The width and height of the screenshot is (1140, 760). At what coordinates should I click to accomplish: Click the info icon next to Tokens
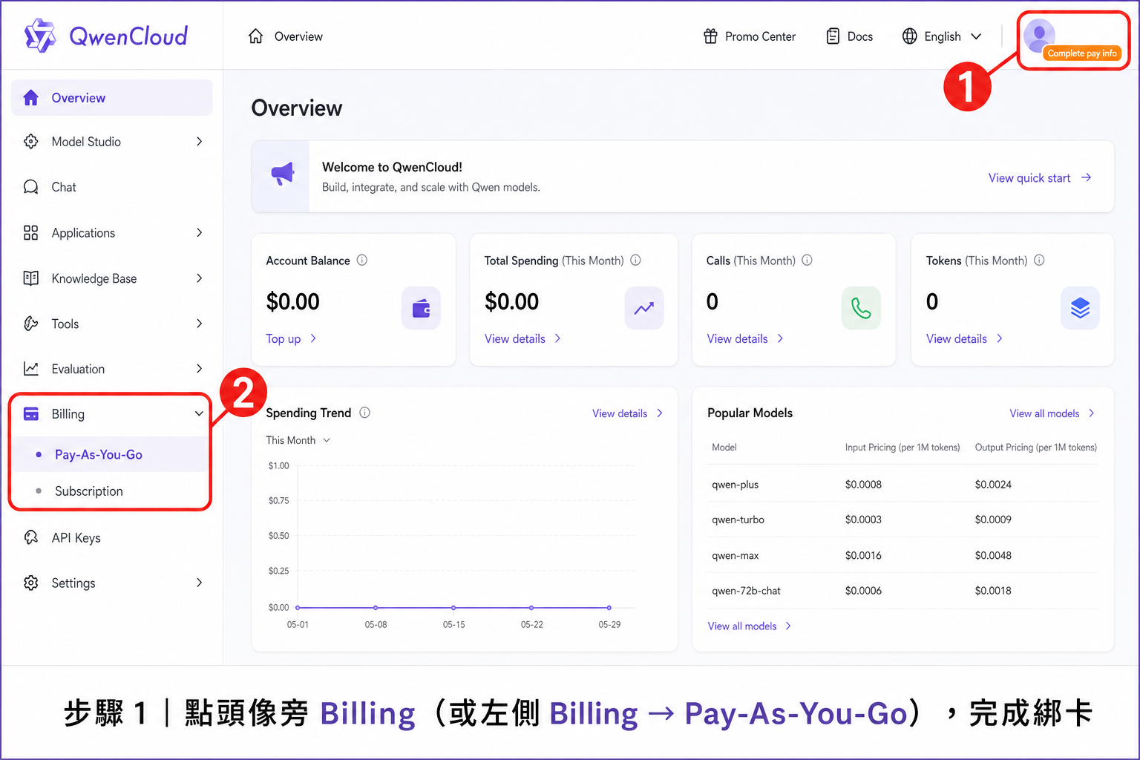pos(1040,260)
